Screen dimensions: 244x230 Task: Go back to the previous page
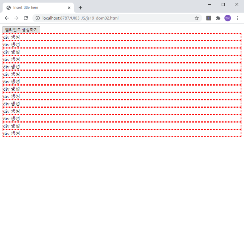7,18
